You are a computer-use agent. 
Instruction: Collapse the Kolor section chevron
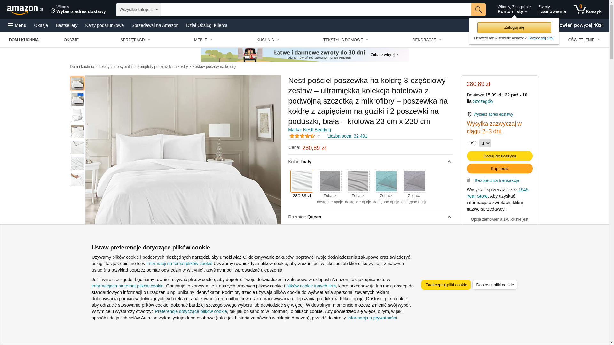(x=449, y=162)
